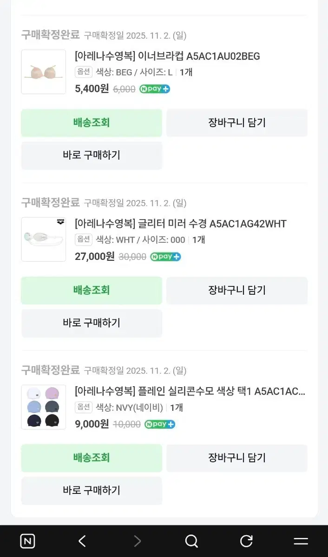Screen dimensions: 328x557
Task: Go back with the left arrow icon
Action: pyautogui.click(x=82, y=541)
